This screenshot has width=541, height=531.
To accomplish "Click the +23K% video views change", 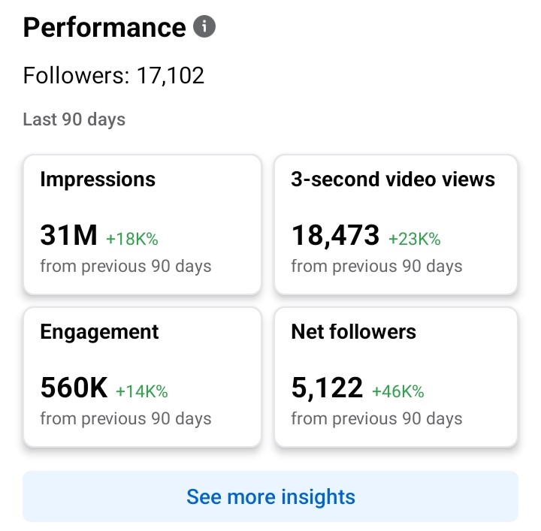I will 414,239.
